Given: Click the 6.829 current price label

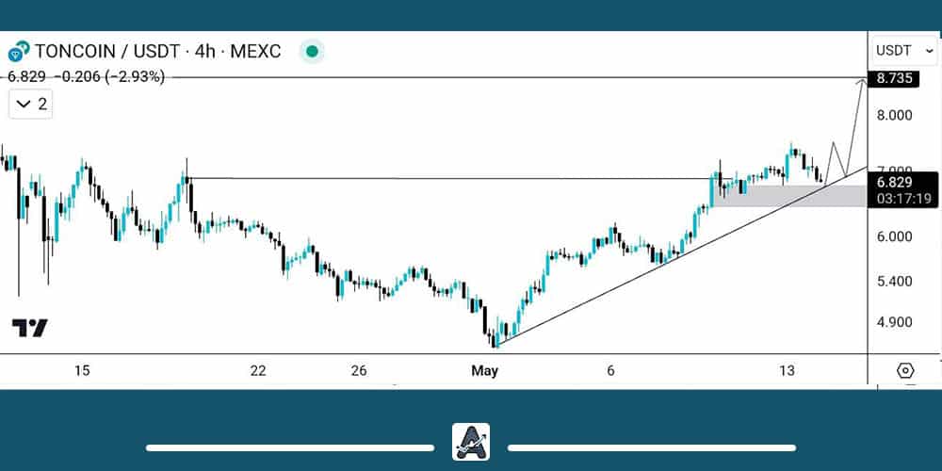Looking at the screenshot, I should (x=893, y=182).
